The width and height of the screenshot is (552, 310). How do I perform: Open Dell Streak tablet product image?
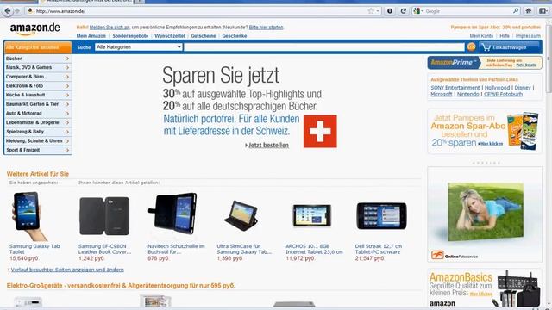[381, 216]
